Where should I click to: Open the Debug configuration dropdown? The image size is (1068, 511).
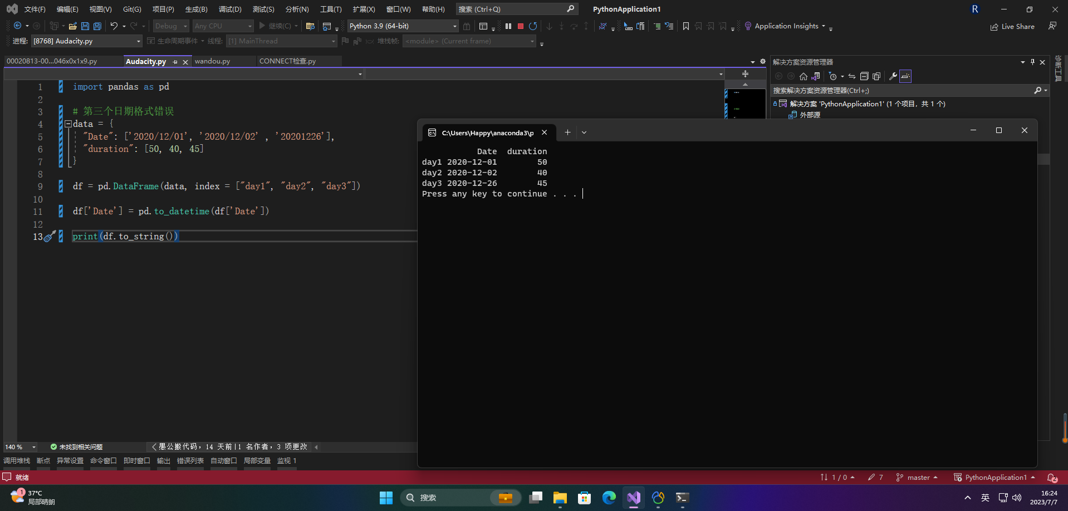click(172, 26)
